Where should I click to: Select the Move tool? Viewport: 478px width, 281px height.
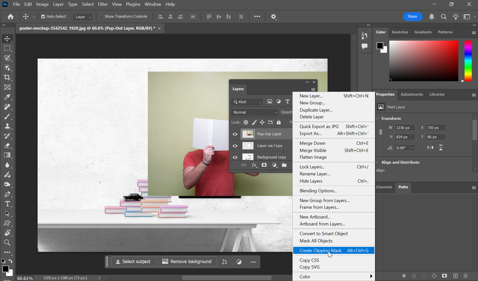coord(8,38)
